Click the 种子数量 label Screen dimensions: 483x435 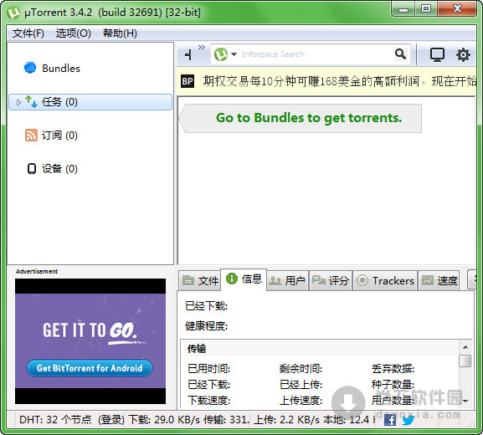393,384
